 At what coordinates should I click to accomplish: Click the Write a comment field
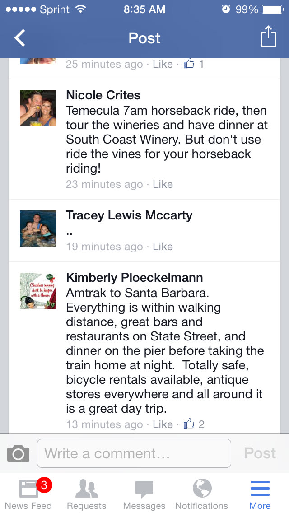[134, 453]
